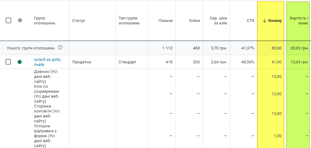Click the sort arrow in the Конвер column
Viewport: 311px width, 148px height.
tap(264, 21)
